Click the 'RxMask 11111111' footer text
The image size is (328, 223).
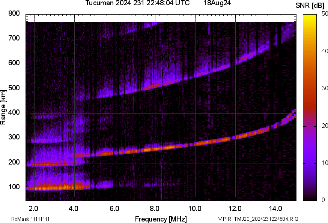point(30,219)
